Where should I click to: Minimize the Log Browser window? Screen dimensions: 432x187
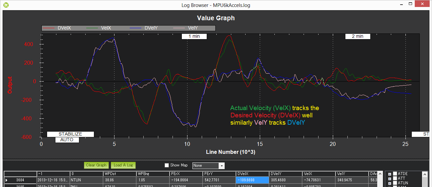[402, 5]
